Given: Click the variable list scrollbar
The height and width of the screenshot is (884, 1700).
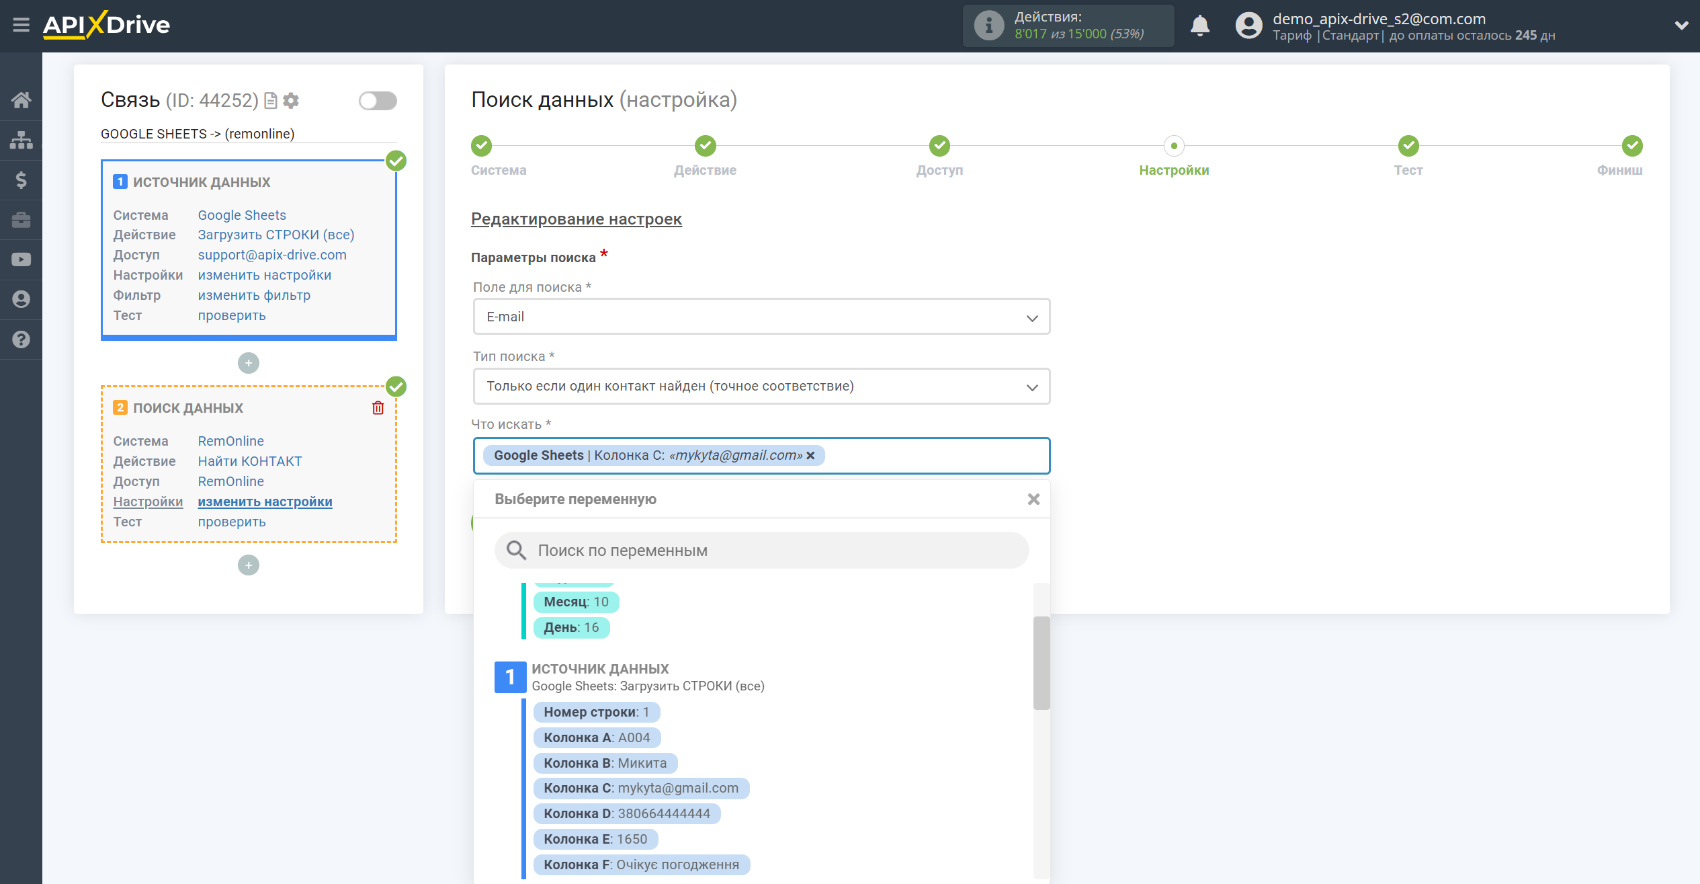Looking at the screenshot, I should pyautogui.click(x=1042, y=662).
